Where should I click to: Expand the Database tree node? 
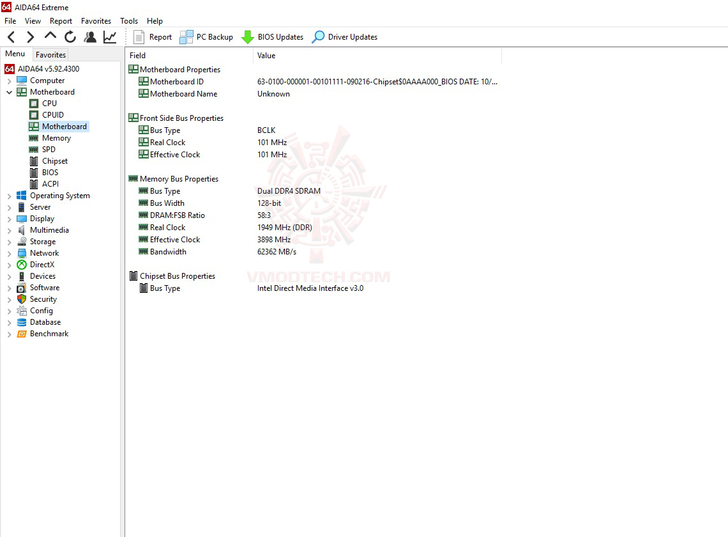[x=10, y=323]
